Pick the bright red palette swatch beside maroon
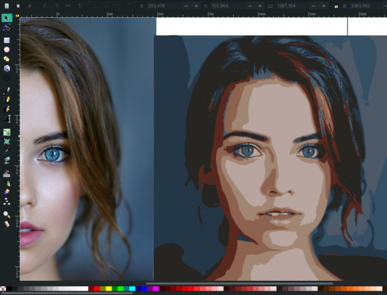The width and height of the screenshot is (387, 295). pyautogui.click(x=97, y=289)
